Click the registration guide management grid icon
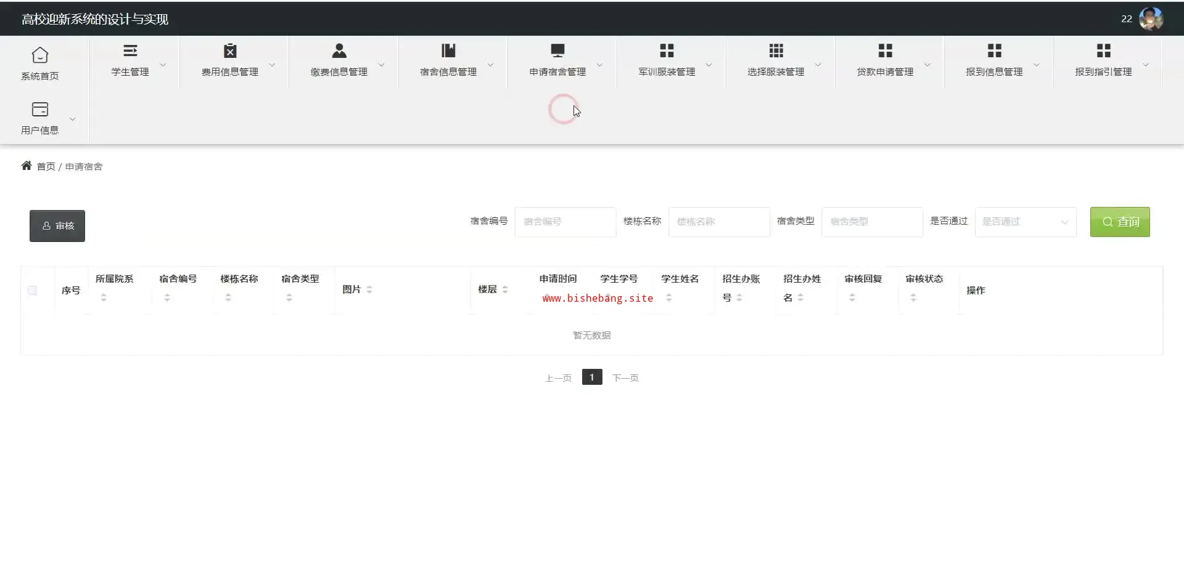The height and width of the screenshot is (585, 1184). [x=1103, y=50]
